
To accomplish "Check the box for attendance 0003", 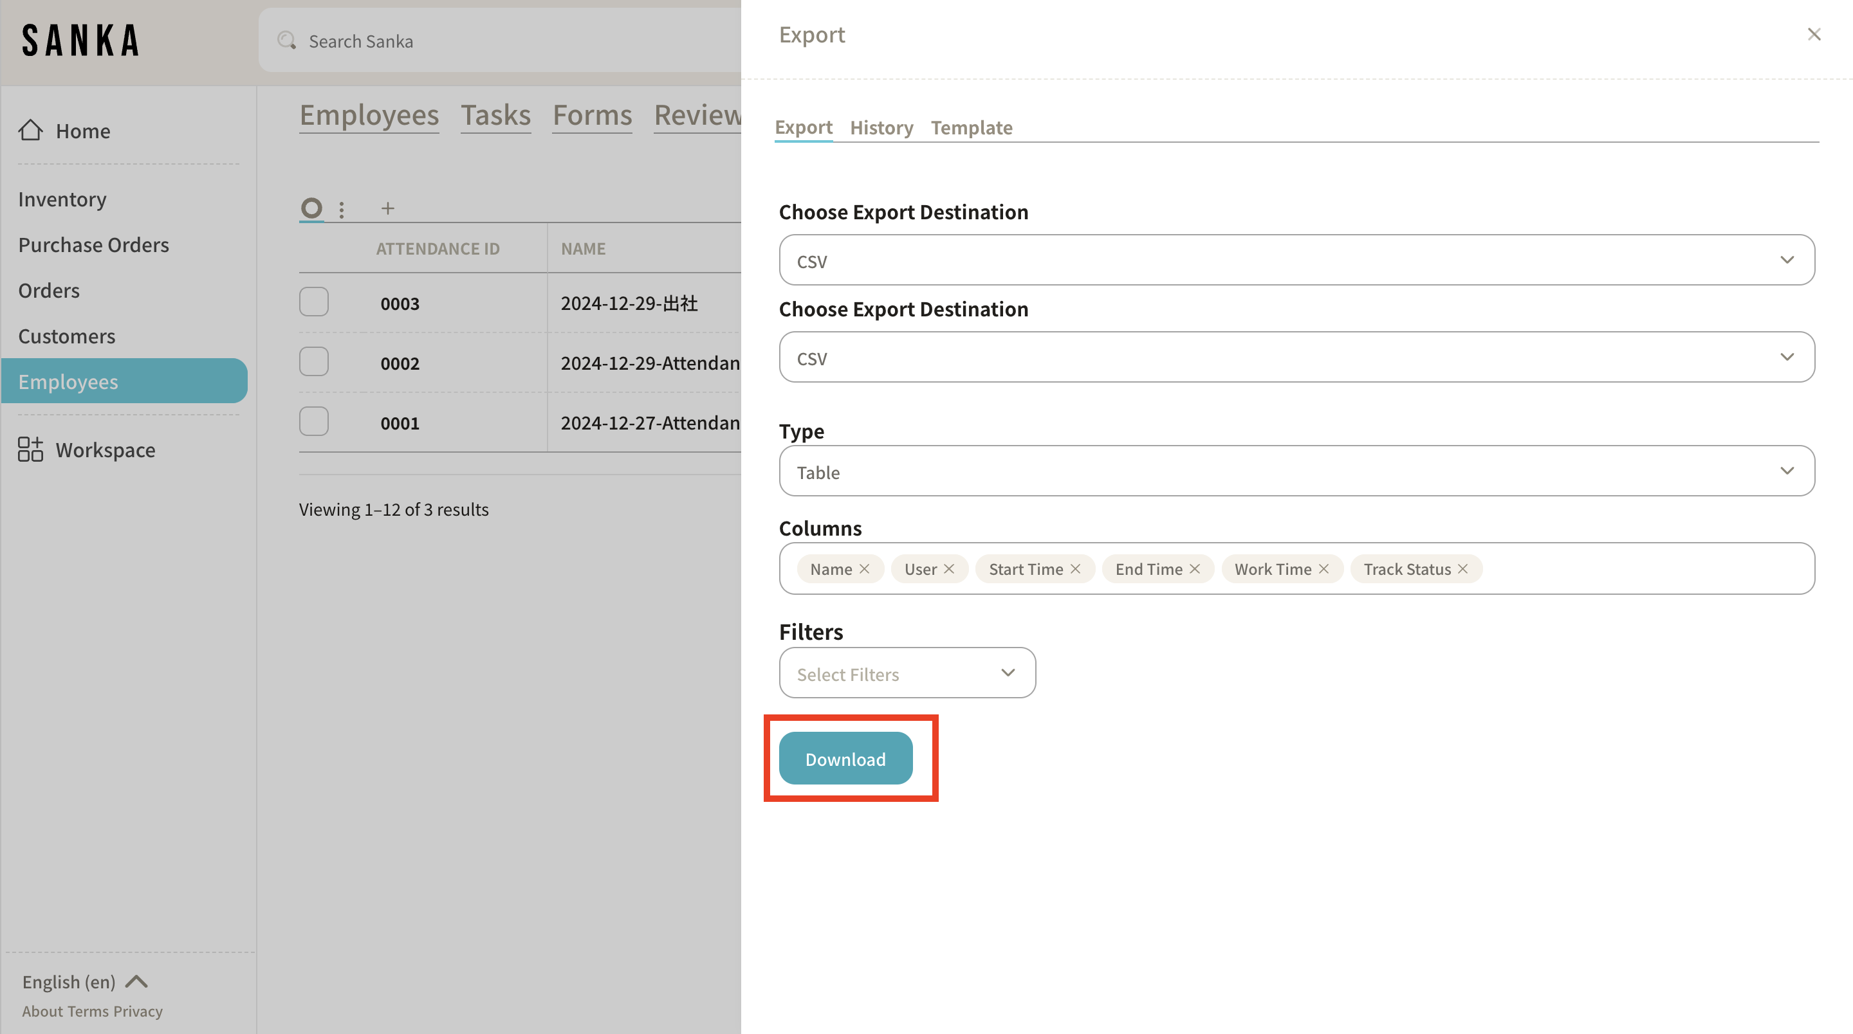I will coord(313,302).
